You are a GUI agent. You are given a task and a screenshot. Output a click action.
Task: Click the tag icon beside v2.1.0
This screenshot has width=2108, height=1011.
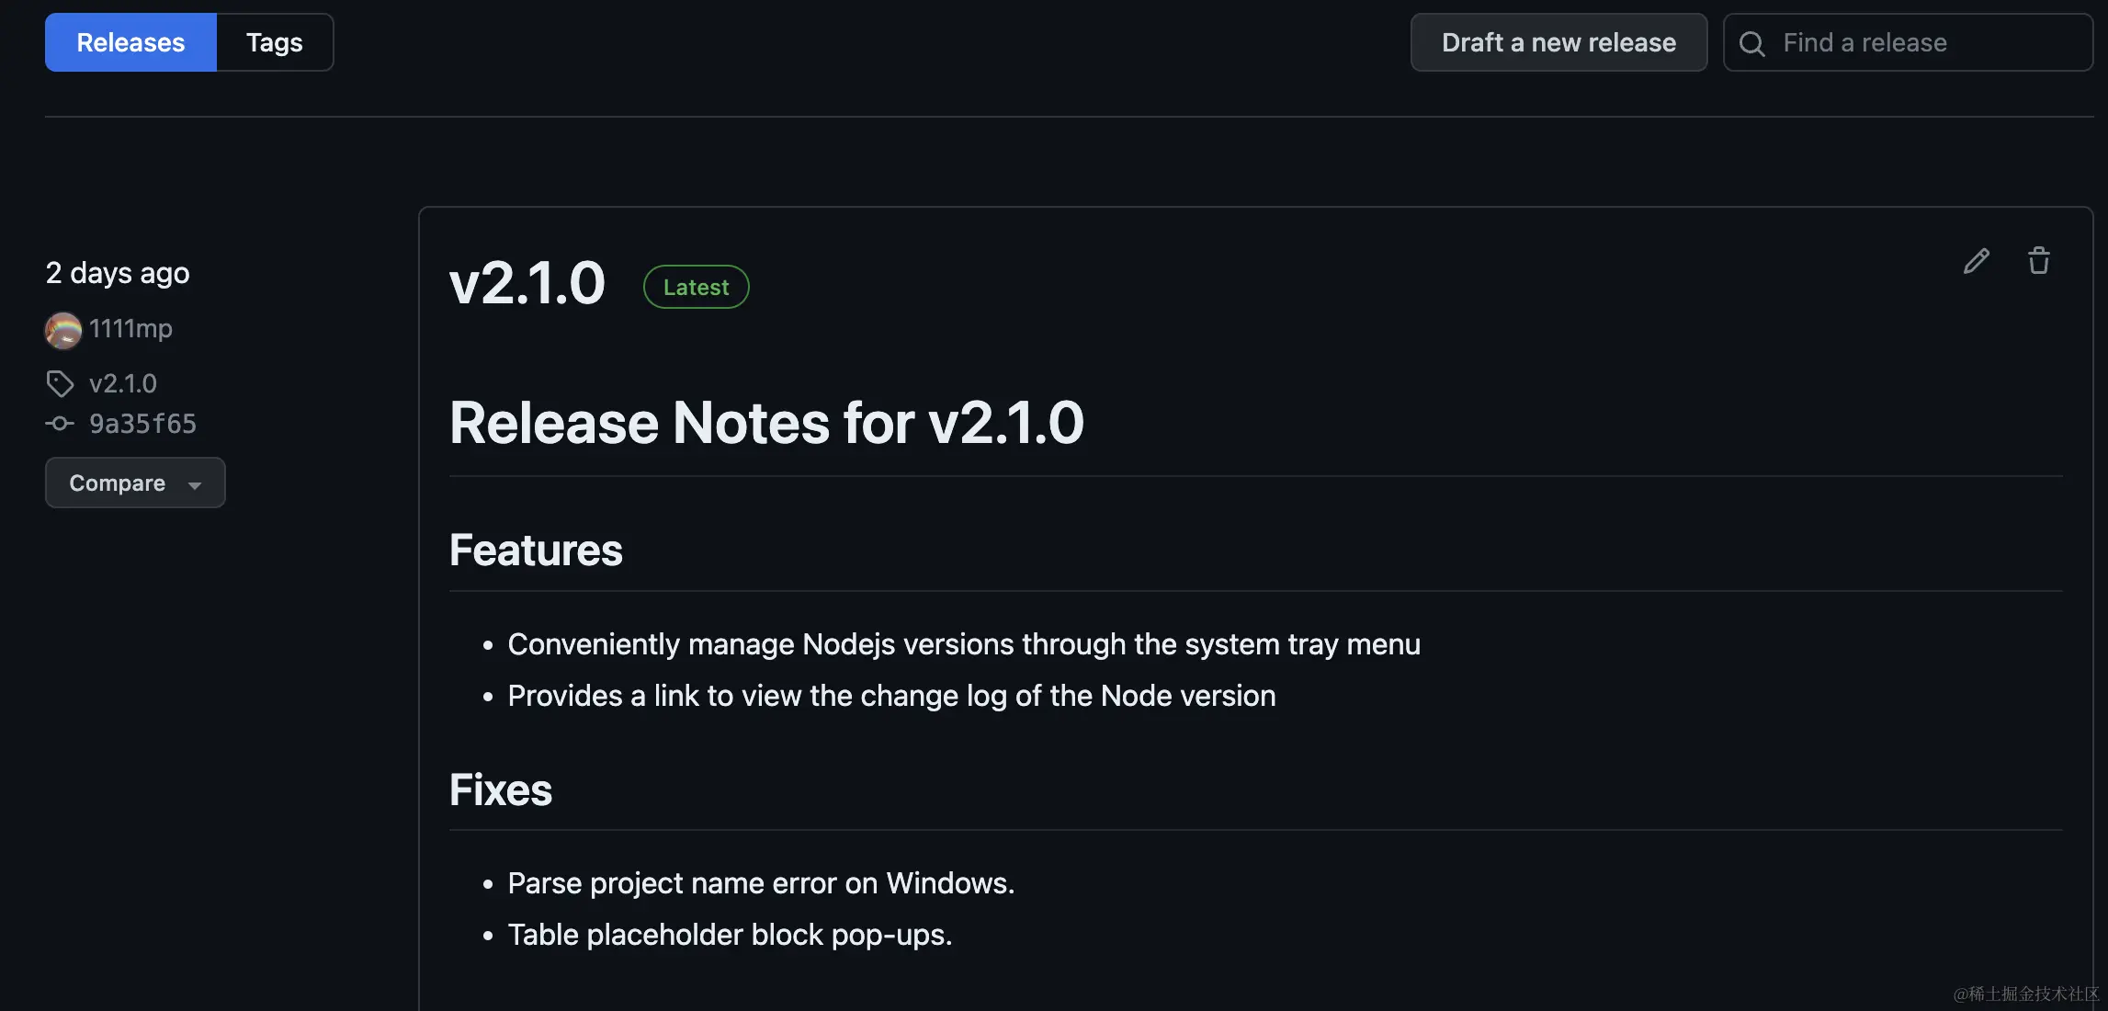click(60, 383)
